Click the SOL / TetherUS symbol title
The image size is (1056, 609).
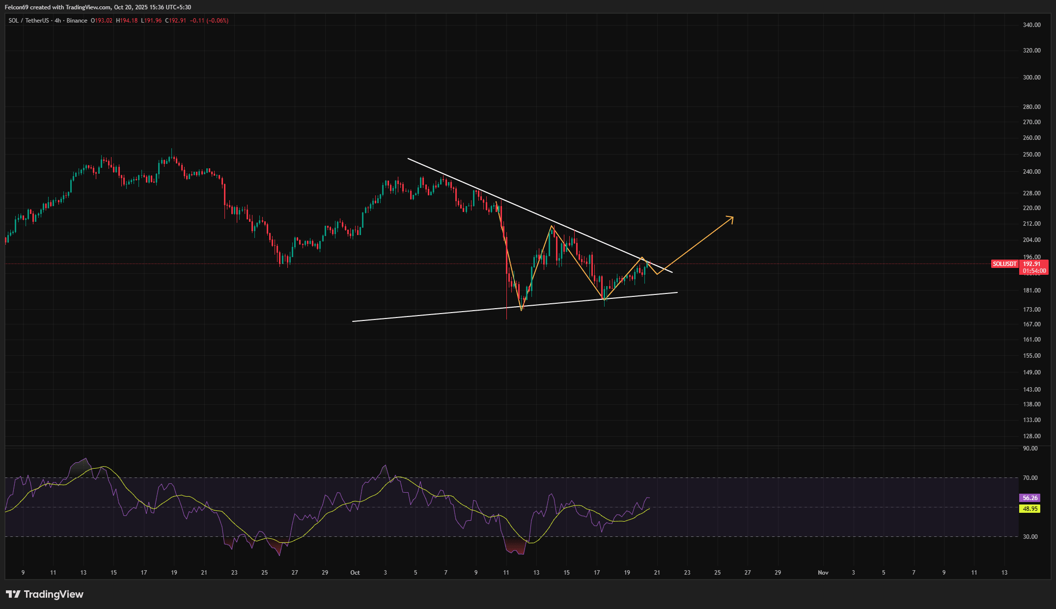click(x=28, y=21)
